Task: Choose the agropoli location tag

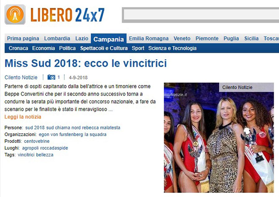Action: click(30, 148)
